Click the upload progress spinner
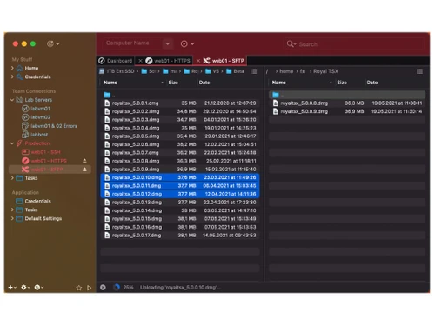 click(x=117, y=287)
